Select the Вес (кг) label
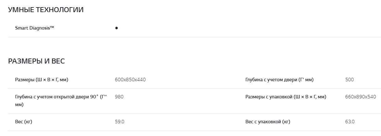Screen dimensions: 381x136 (x=23, y=122)
